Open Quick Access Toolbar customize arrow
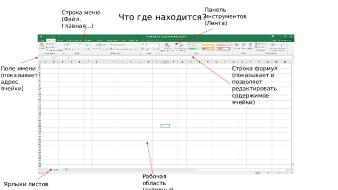The height and width of the screenshot is (190, 338). click(x=59, y=36)
